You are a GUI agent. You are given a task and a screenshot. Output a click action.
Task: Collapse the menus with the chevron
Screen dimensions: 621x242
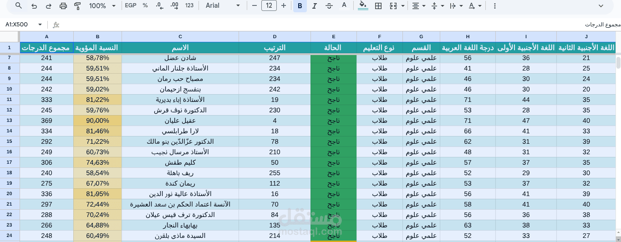[601, 6]
